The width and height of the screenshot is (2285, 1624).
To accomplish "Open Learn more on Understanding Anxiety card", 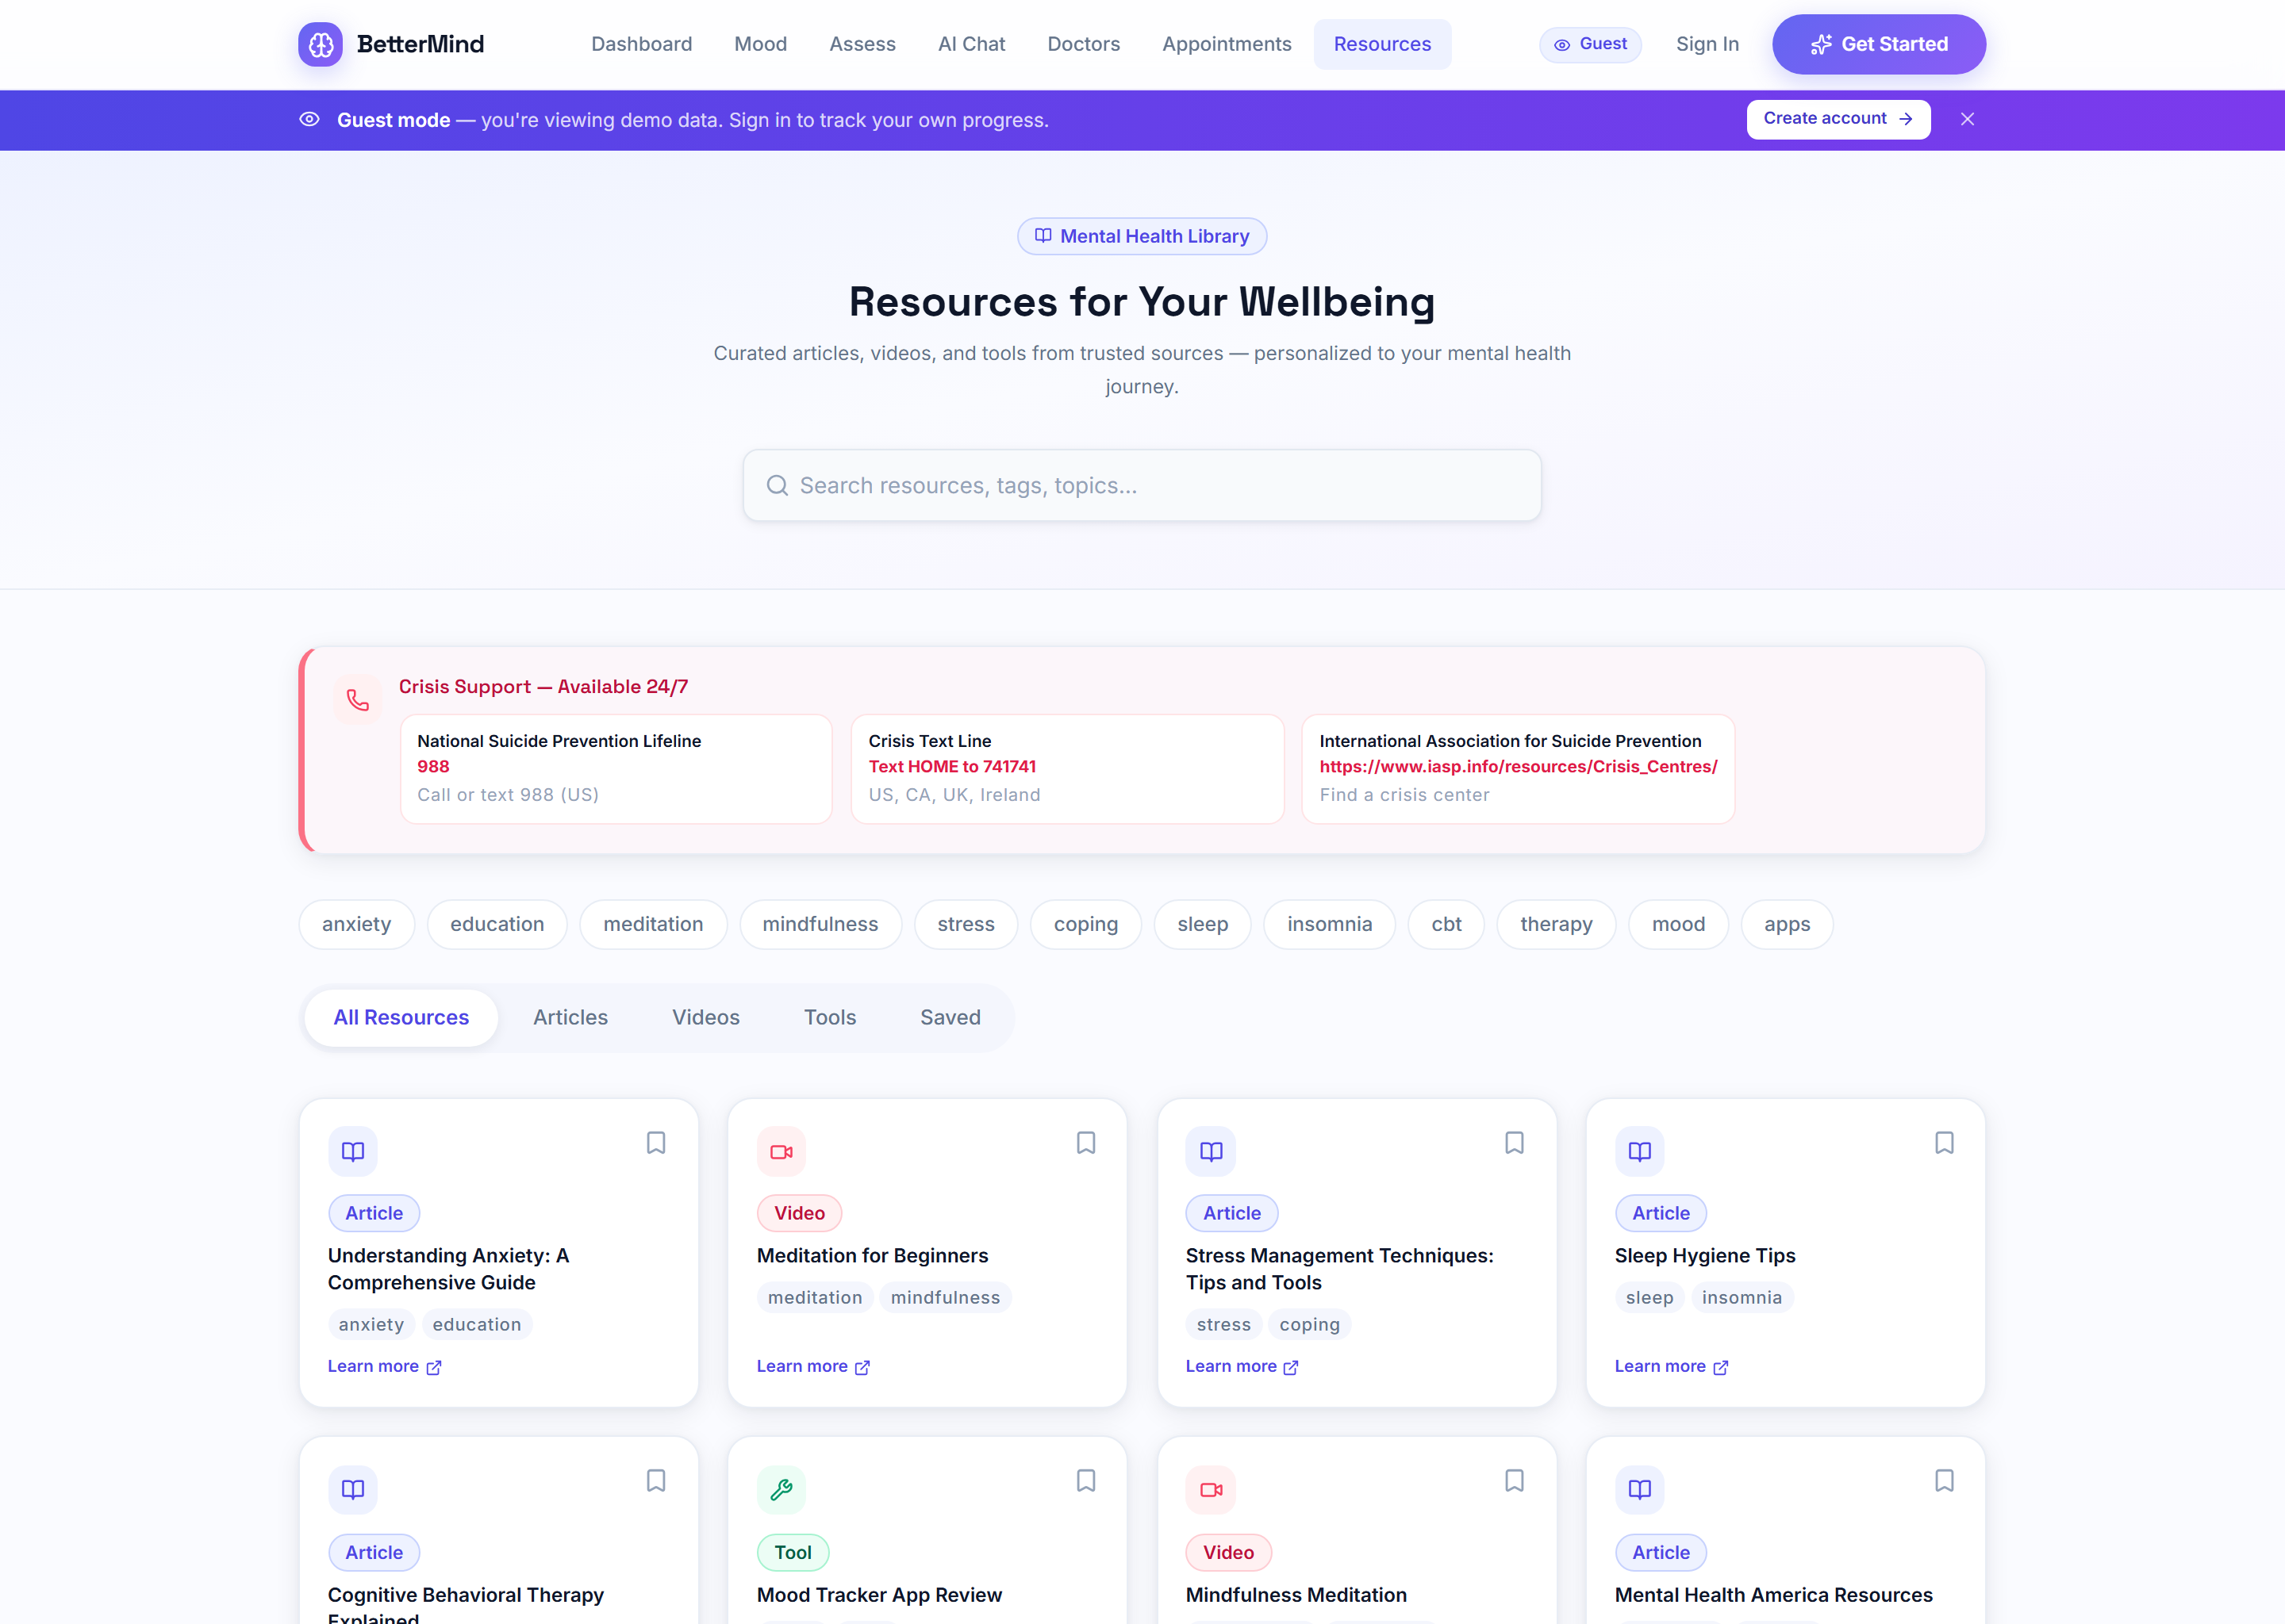I will click(x=384, y=1366).
